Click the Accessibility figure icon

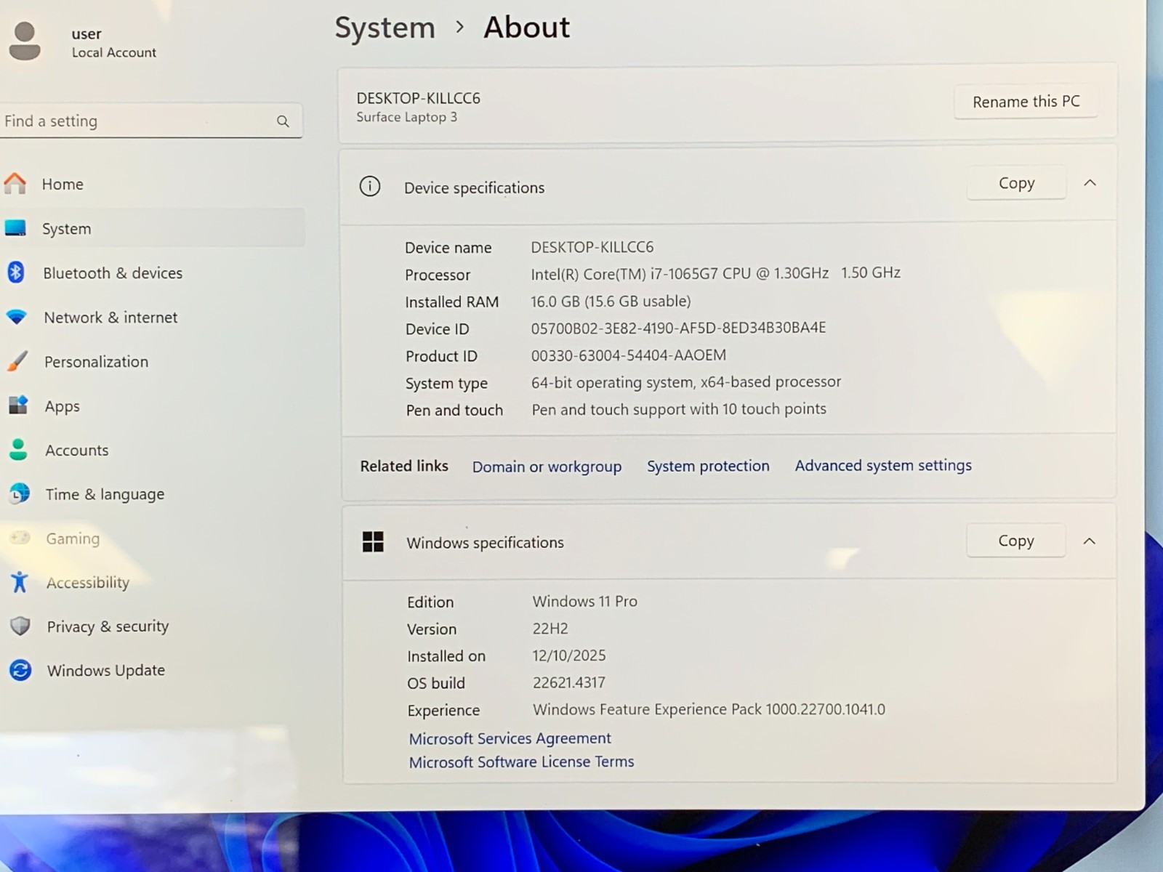[x=20, y=582]
